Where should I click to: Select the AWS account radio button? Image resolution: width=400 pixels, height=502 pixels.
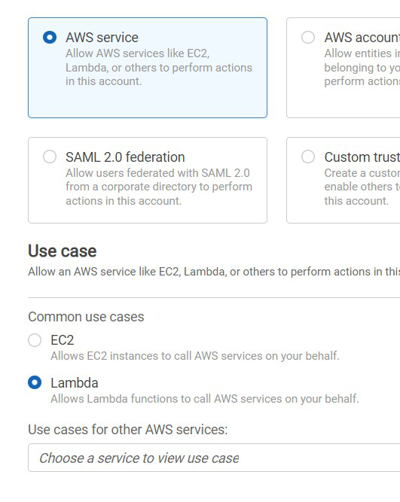[x=308, y=38]
